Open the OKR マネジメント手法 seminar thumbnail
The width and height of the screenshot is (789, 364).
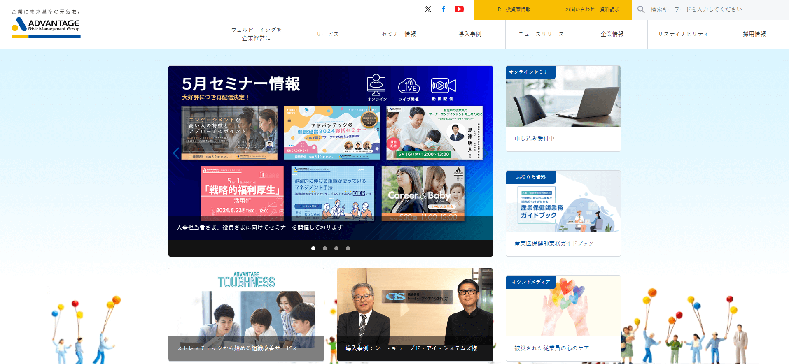(x=333, y=193)
